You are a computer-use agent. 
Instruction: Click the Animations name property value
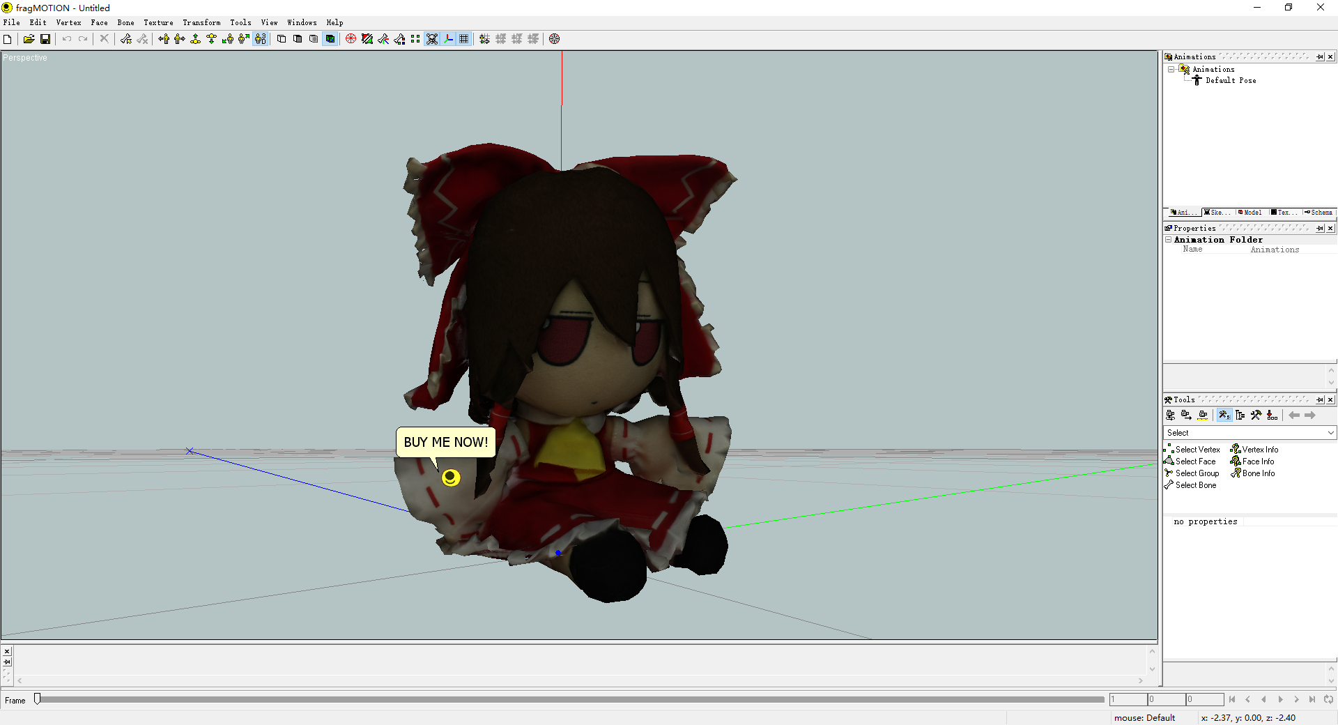[1275, 250]
